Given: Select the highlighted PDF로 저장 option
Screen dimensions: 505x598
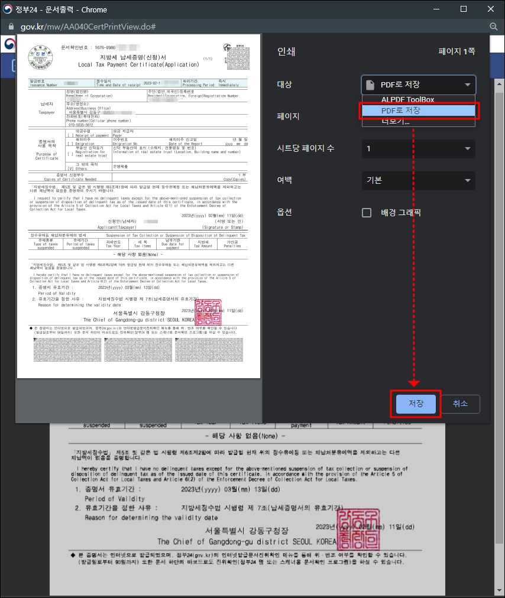Looking at the screenshot, I should tap(418, 110).
